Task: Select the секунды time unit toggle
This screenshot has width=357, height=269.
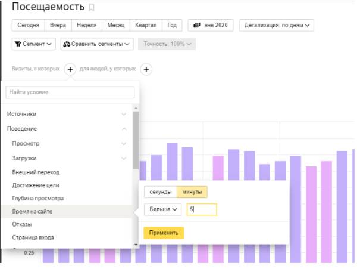Action: pos(161,192)
